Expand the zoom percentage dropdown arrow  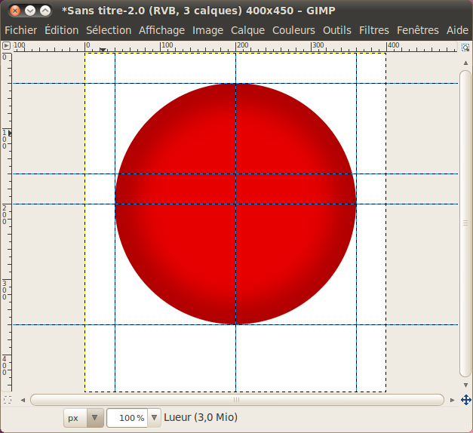tap(155, 417)
